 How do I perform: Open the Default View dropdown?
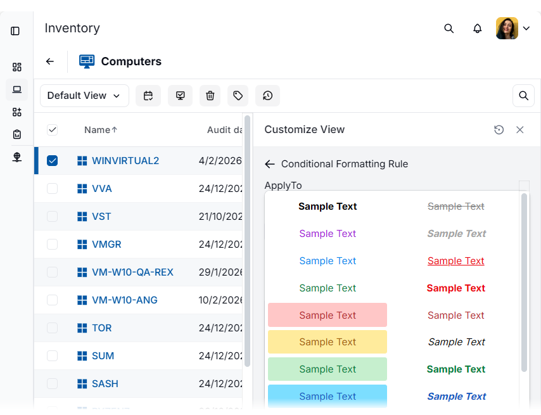[84, 96]
